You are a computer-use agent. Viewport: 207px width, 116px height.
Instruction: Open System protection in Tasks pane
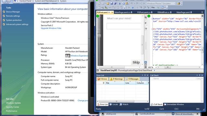click(14, 20)
